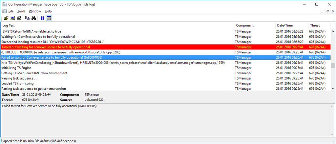336x144 pixels.
Task: Expand the Help menu
Action: pos(48,11)
